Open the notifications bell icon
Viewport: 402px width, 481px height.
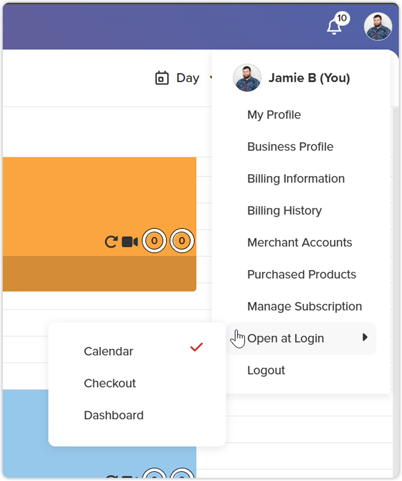click(x=334, y=27)
